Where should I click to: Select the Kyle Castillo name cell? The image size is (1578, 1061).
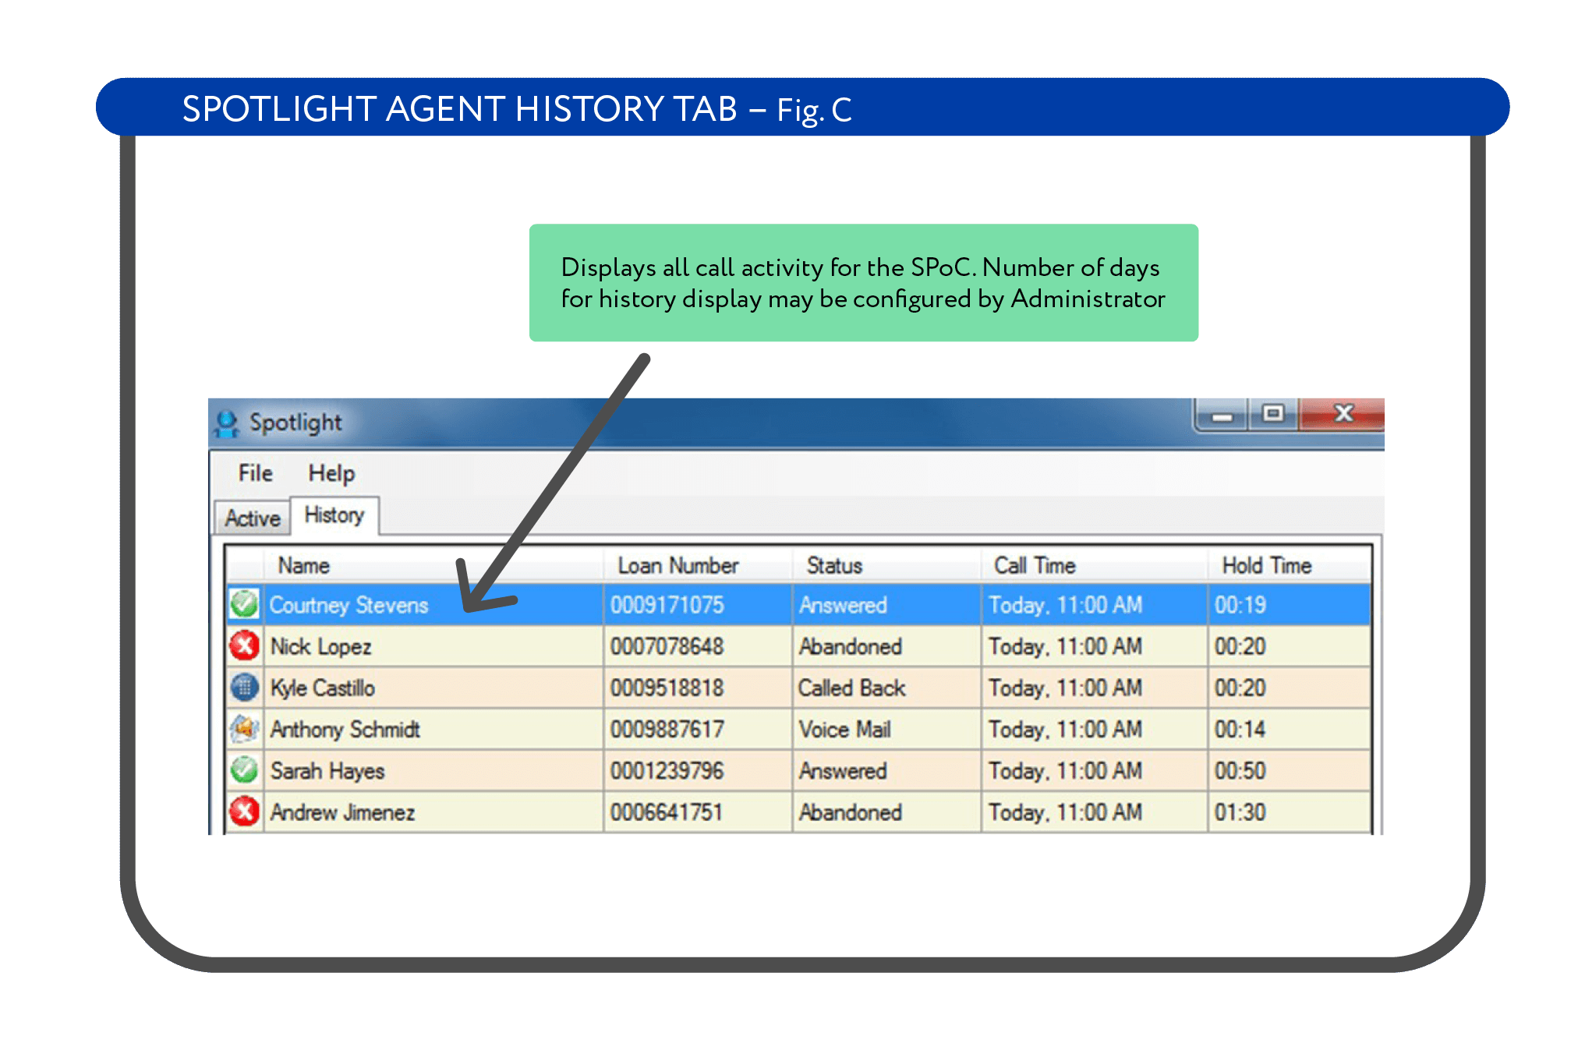click(433, 688)
